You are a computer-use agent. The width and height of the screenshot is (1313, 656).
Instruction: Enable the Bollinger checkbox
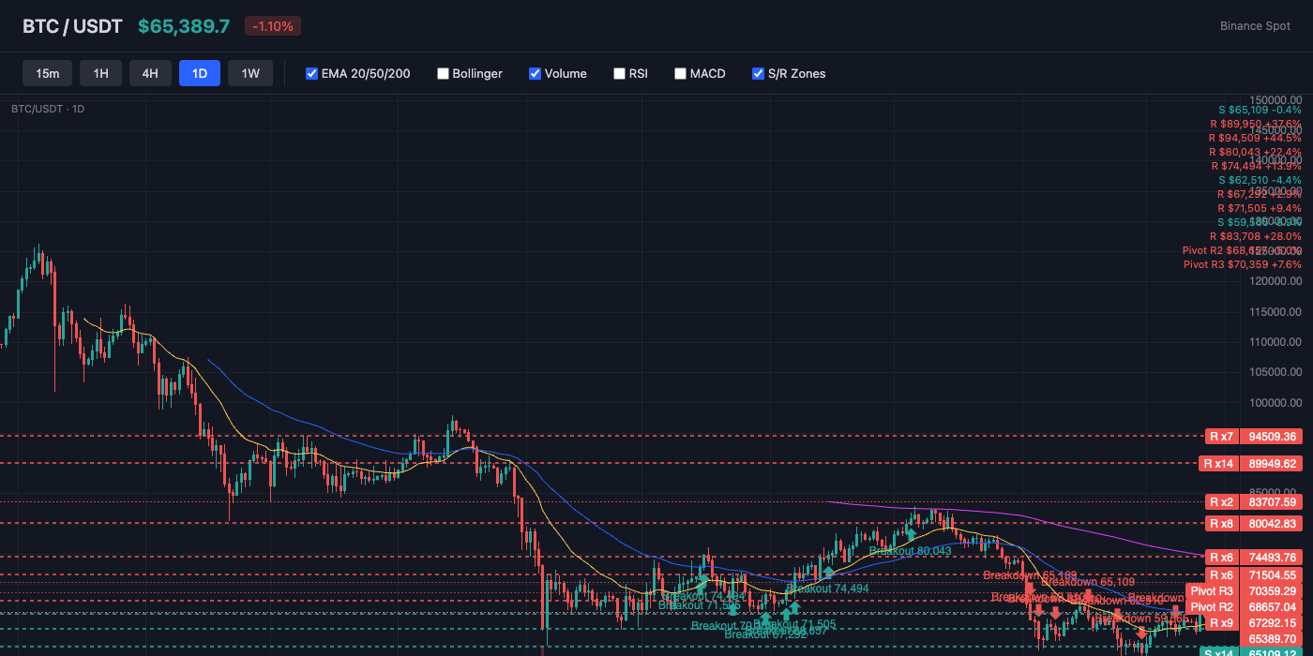point(443,73)
